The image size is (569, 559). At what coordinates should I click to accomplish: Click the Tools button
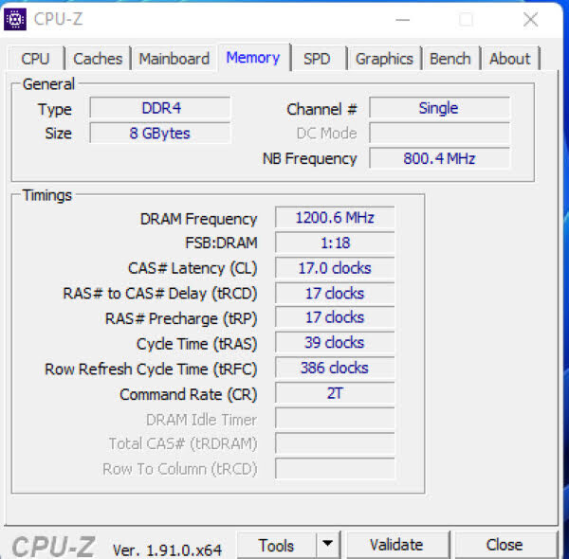(x=277, y=545)
